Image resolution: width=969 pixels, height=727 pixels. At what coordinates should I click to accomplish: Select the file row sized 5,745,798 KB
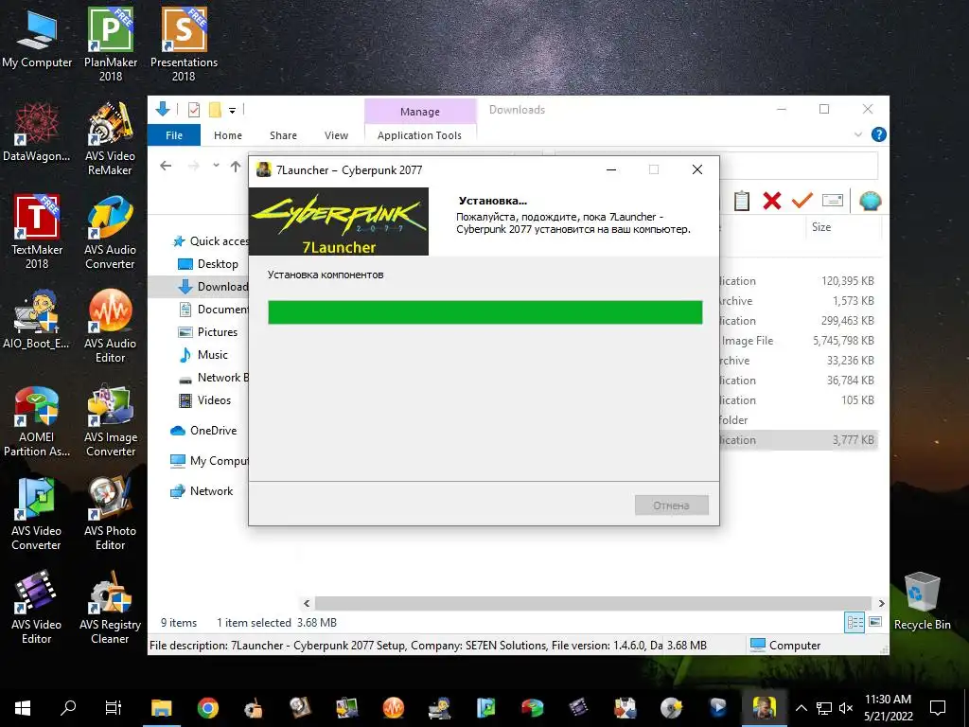click(800, 341)
